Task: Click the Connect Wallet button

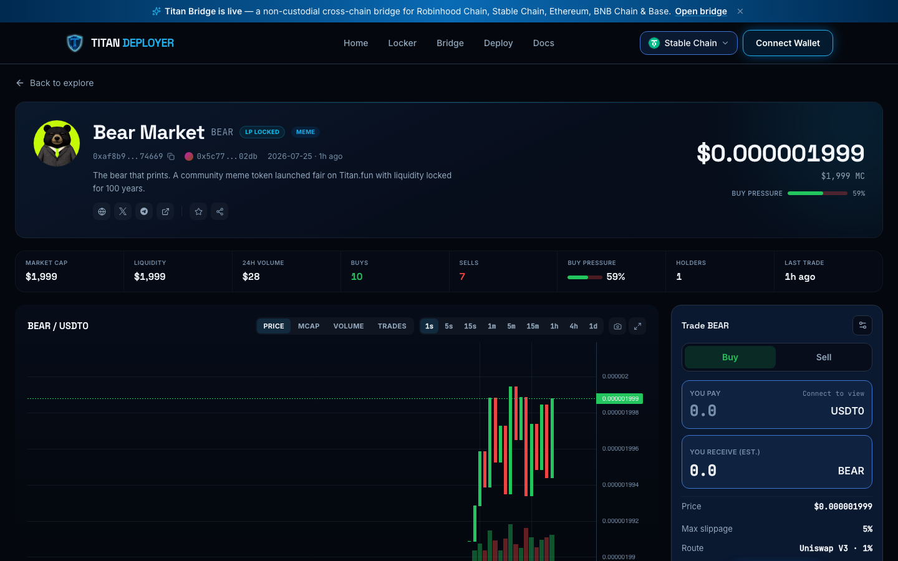Action: pyautogui.click(x=788, y=43)
